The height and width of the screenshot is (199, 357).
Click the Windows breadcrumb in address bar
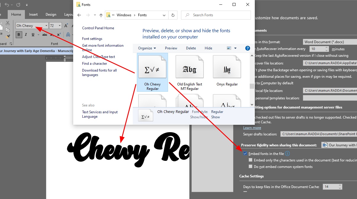tap(124, 15)
